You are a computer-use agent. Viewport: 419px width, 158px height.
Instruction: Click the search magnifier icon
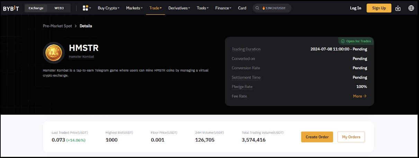(x=257, y=8)
